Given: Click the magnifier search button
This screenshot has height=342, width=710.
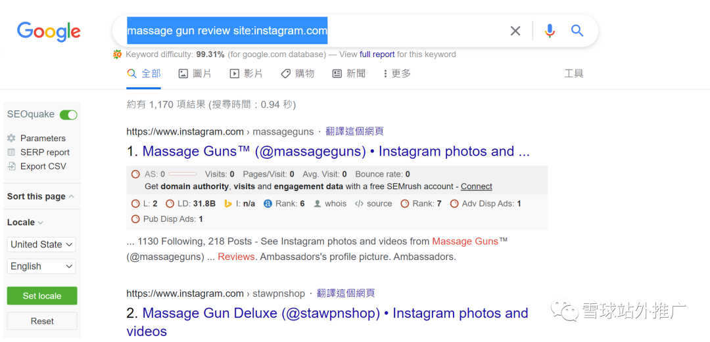Looking at the screenshot, I should 577,31.
